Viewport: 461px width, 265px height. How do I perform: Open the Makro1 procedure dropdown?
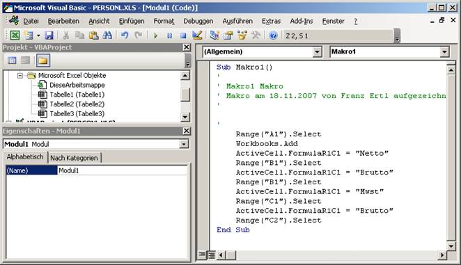(444, 52)
